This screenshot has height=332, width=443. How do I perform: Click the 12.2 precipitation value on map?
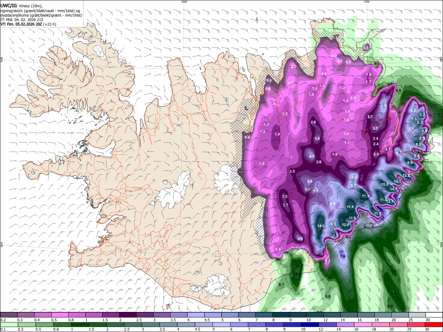406,176
